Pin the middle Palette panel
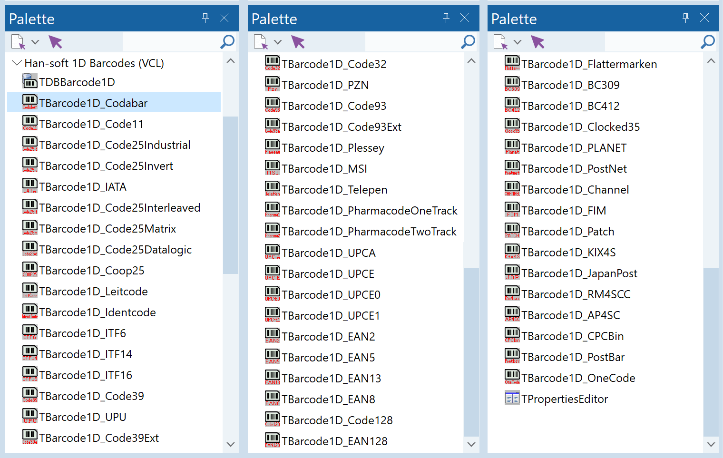 (x=446, y=18)
